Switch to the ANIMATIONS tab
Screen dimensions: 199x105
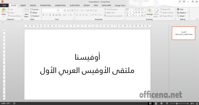(60, 6)
